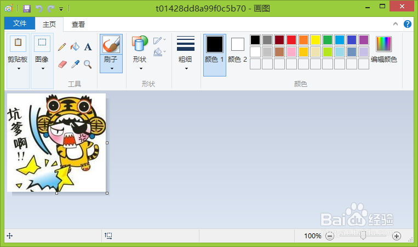Select 颜色 1 foreground color box

coord(215,55)
